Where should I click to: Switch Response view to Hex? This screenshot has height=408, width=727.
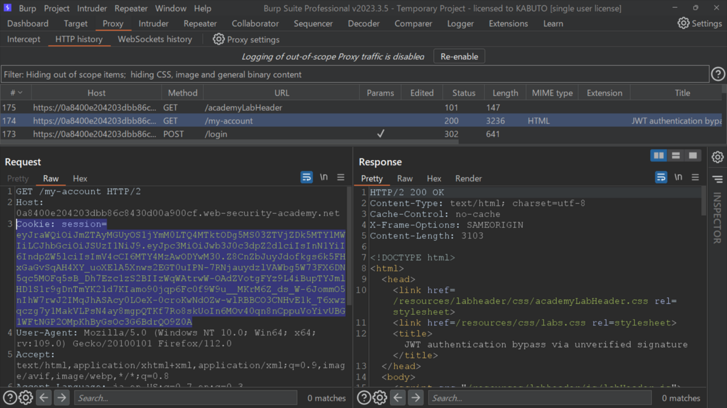[434, 178]
